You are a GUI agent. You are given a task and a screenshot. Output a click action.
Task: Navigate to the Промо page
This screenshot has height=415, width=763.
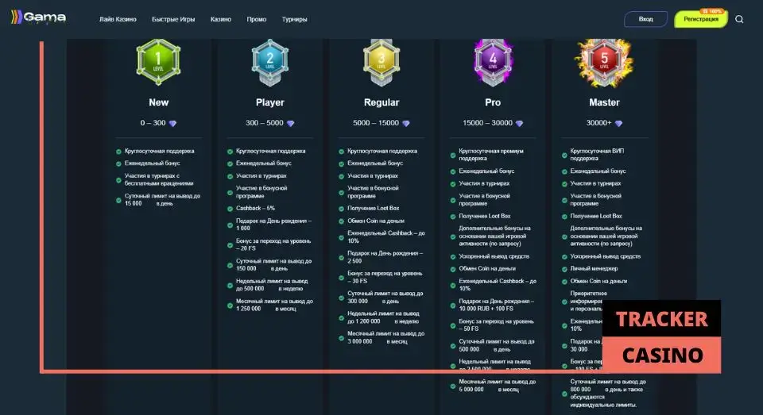click(x=257, y=19)
